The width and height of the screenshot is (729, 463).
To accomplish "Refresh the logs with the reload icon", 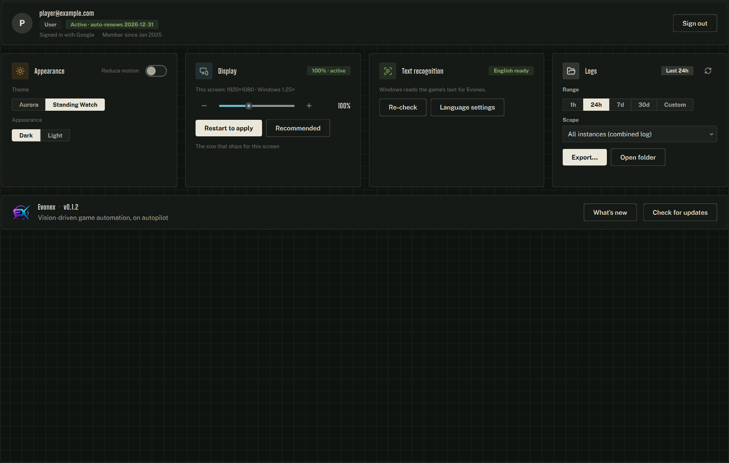I will [x=708, y=71].
